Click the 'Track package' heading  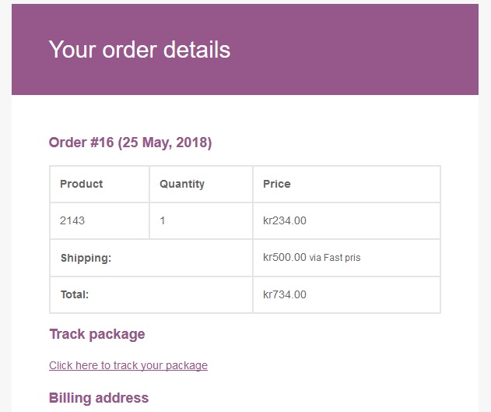[97, 334]
